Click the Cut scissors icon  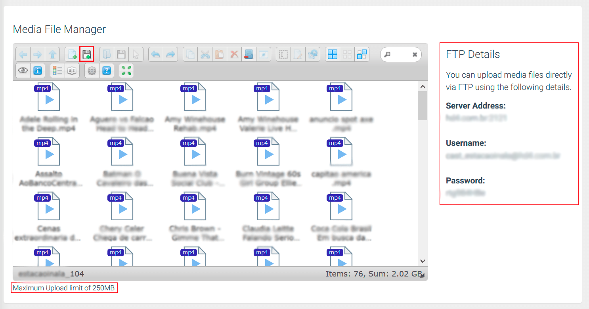coord(205,54)
